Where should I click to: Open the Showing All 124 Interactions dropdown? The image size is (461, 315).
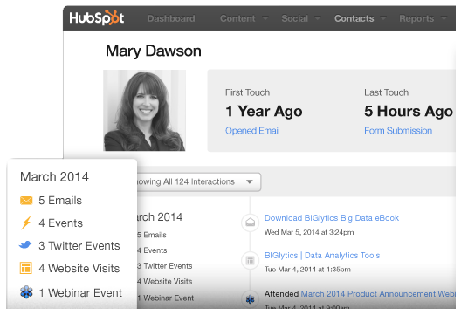(x=199, y=181)
